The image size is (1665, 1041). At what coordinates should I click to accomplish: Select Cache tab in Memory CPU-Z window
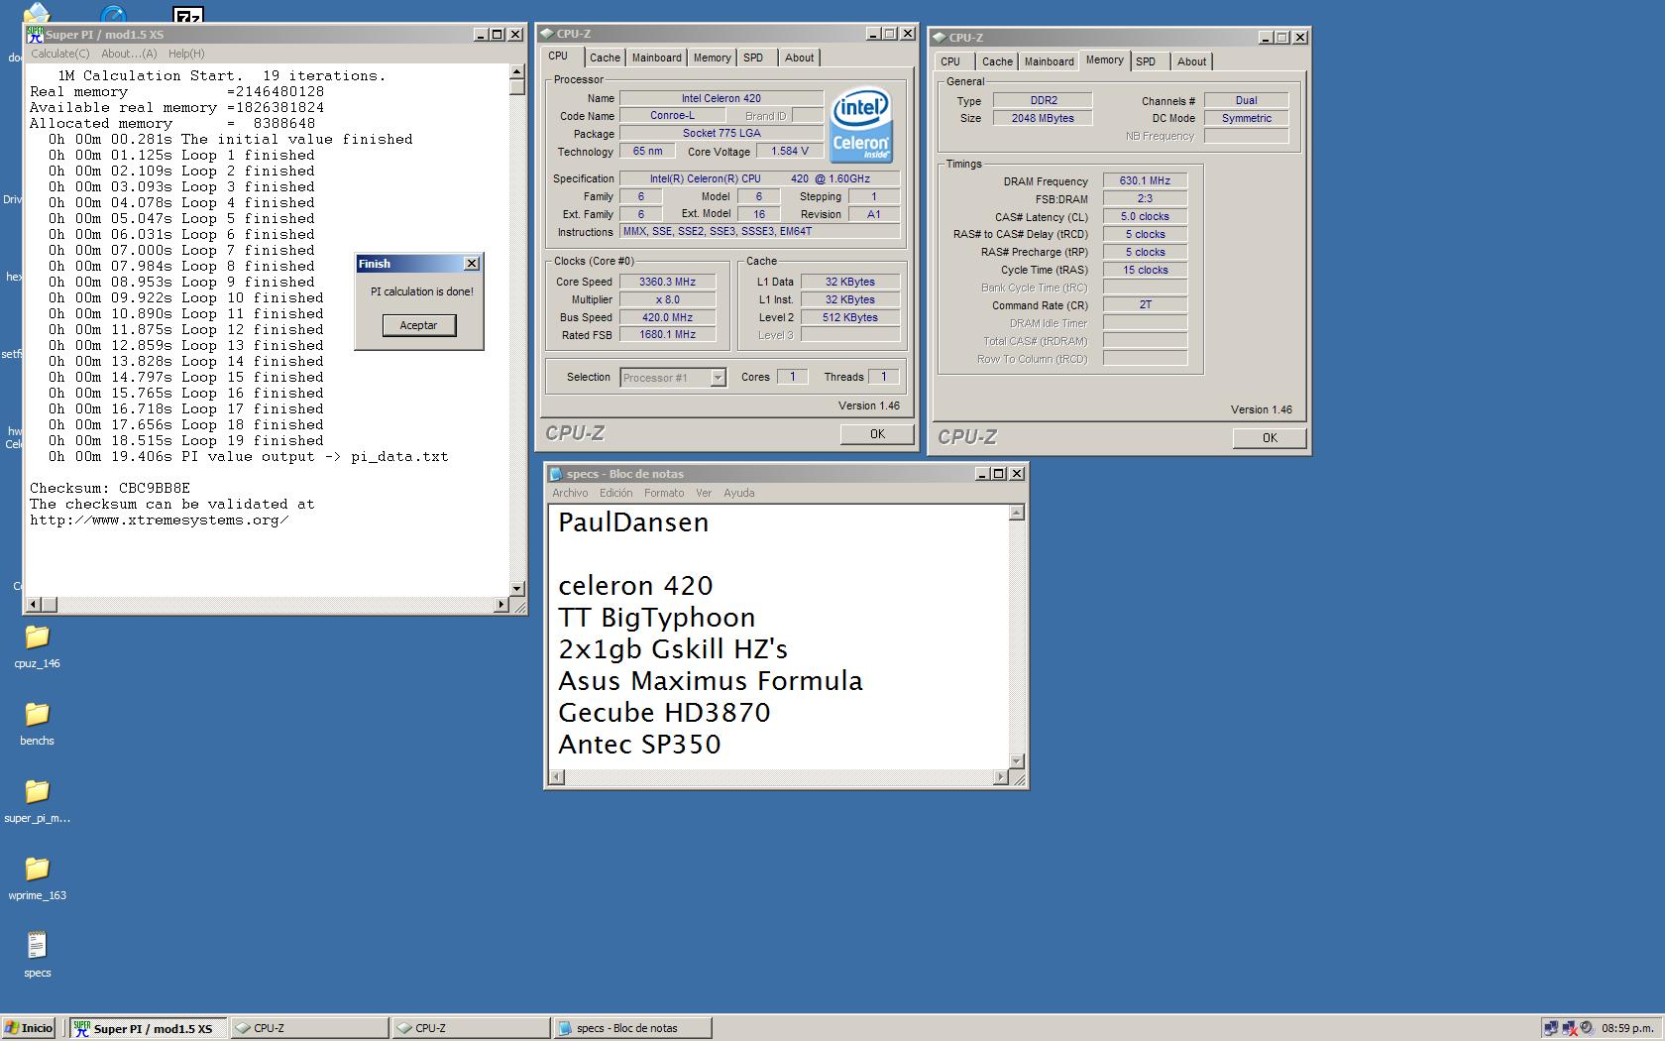point(997,61)
